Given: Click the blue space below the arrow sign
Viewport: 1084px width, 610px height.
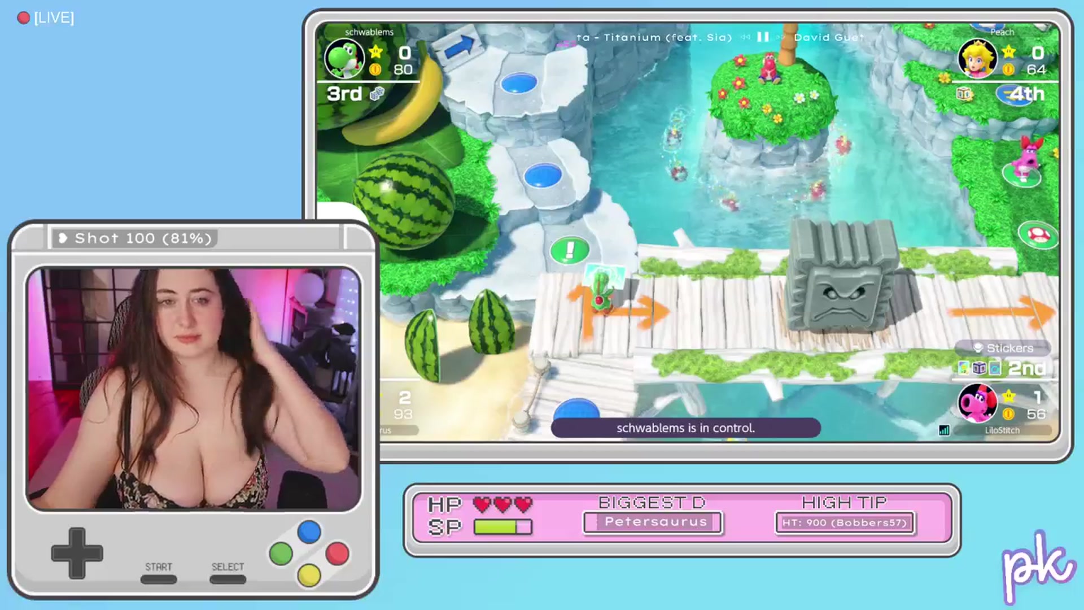Looking at the screenshot, I should click(x=519, y=84).
